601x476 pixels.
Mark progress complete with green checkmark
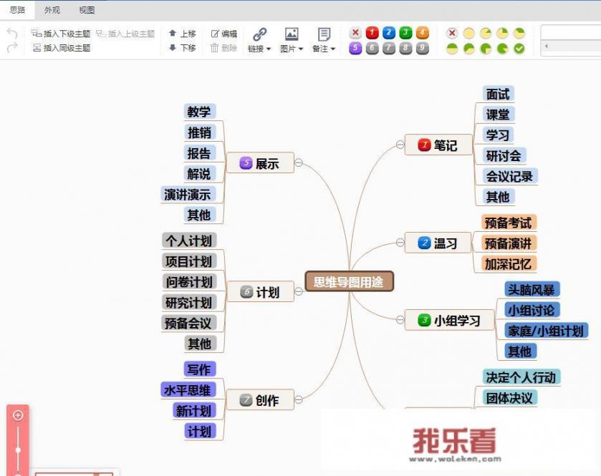519,49
